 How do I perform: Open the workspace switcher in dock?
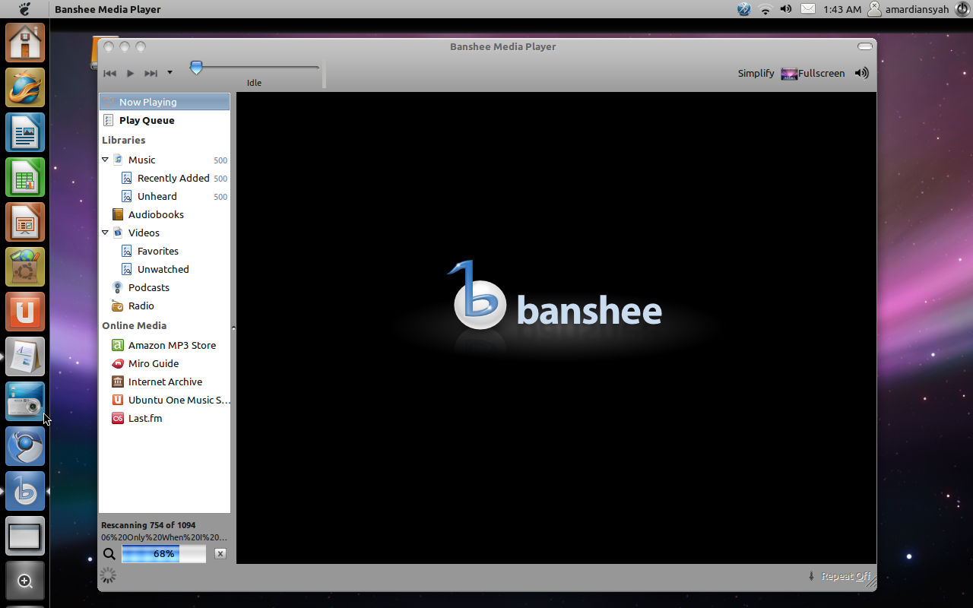(25, 536)
